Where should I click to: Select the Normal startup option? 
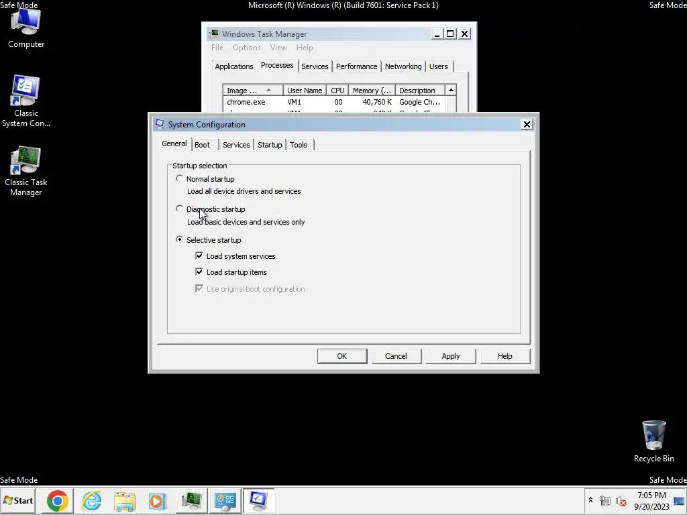[x=179, y=178]
